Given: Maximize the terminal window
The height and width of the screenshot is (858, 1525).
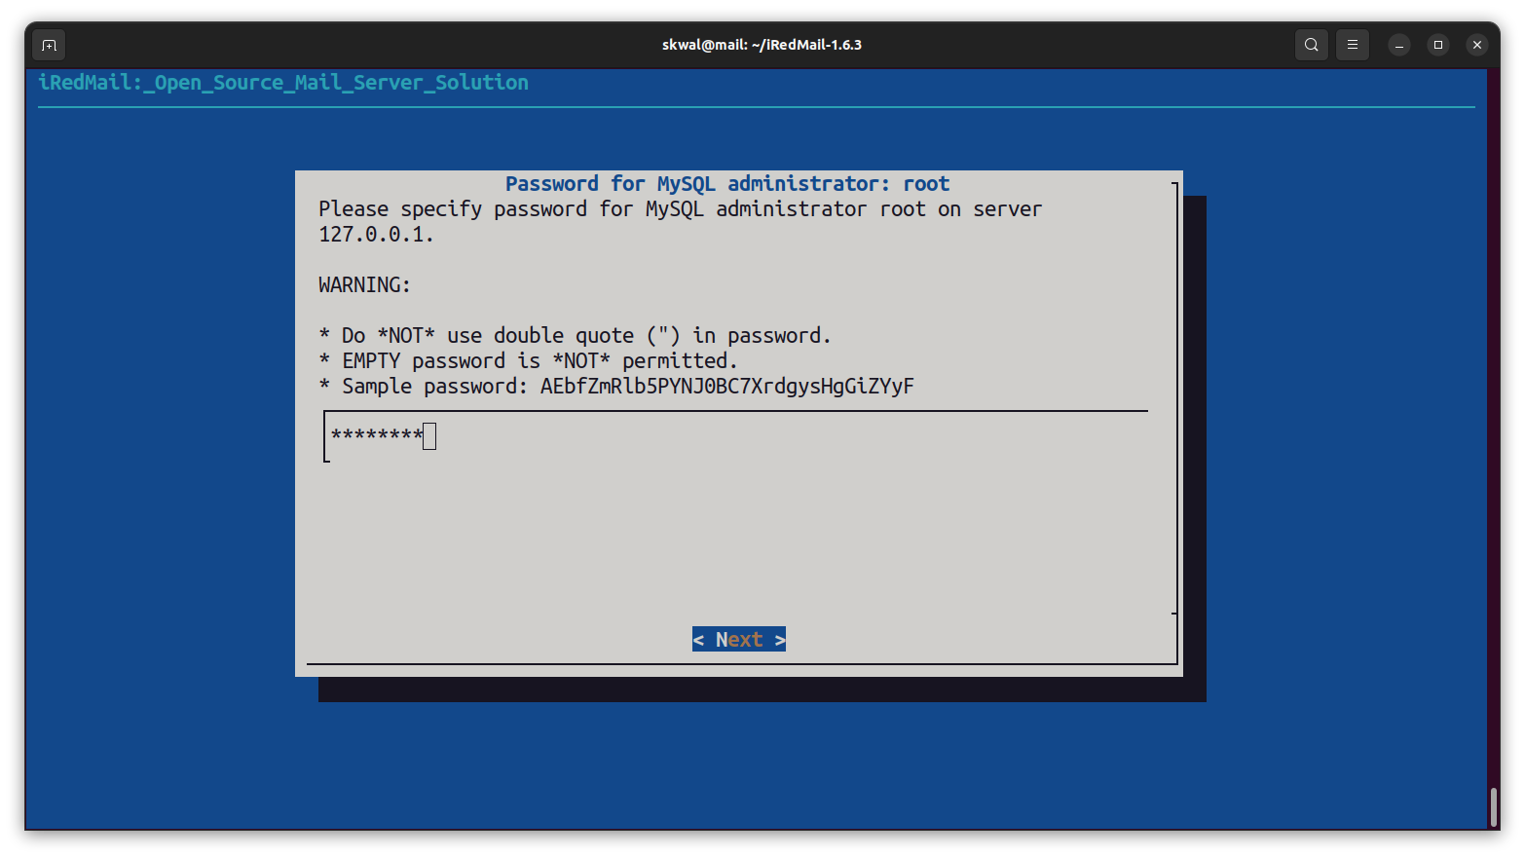Looking at the screenshot, I should click(1438, 45).
